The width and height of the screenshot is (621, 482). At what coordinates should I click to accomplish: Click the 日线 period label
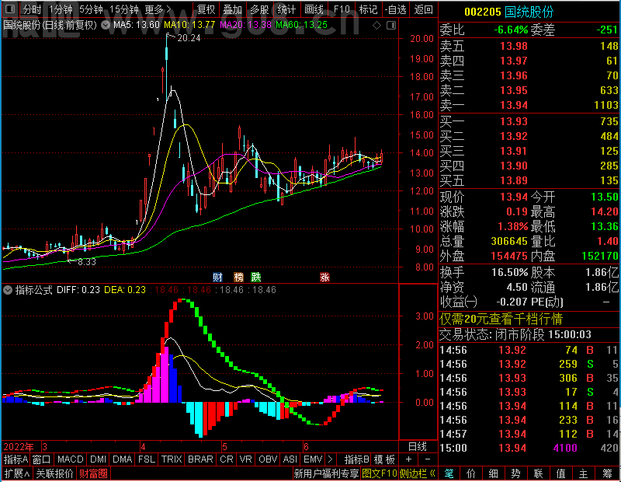tap(418, 447)
